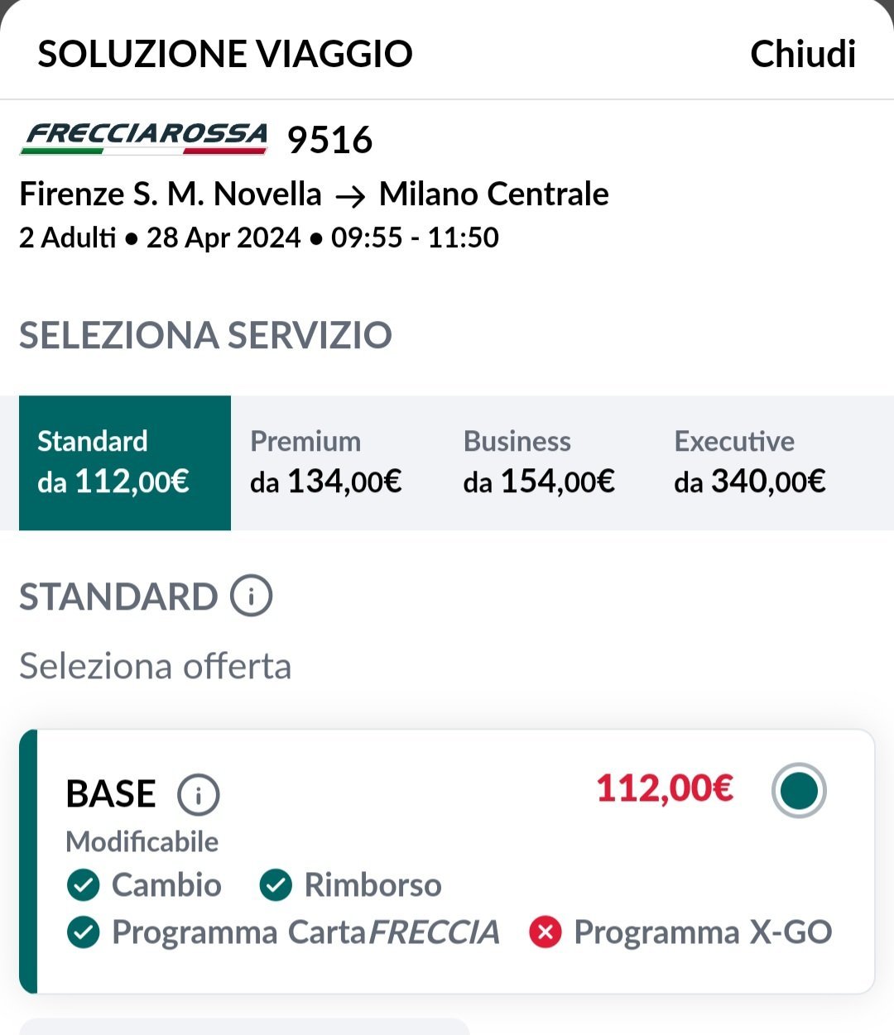Tap the Rimborso green checkmark icon
The height and width of the screenshot is (1035, 894).
coord(276,885)
